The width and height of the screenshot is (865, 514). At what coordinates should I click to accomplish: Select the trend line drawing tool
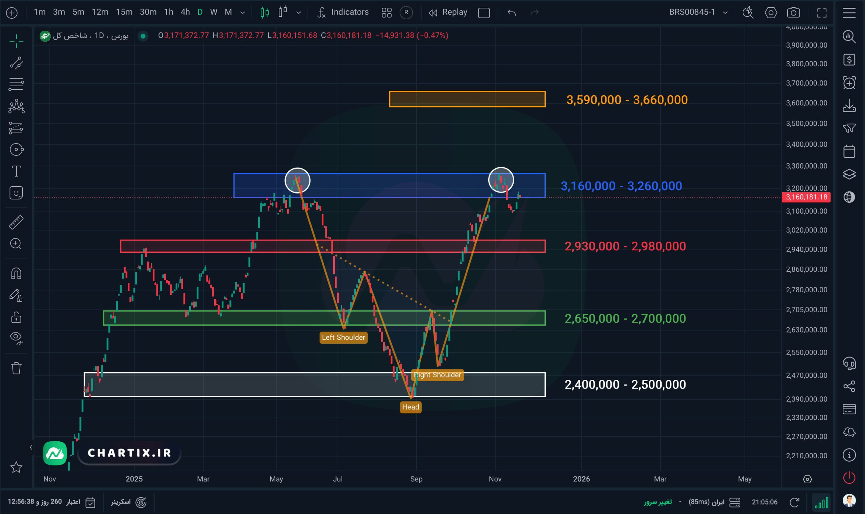16,63
